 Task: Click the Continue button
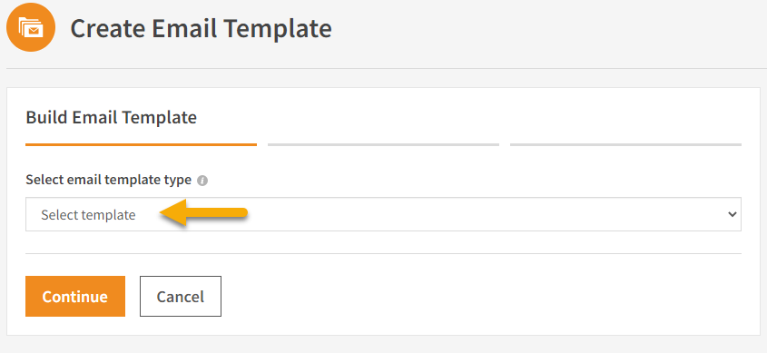point(75,297)
